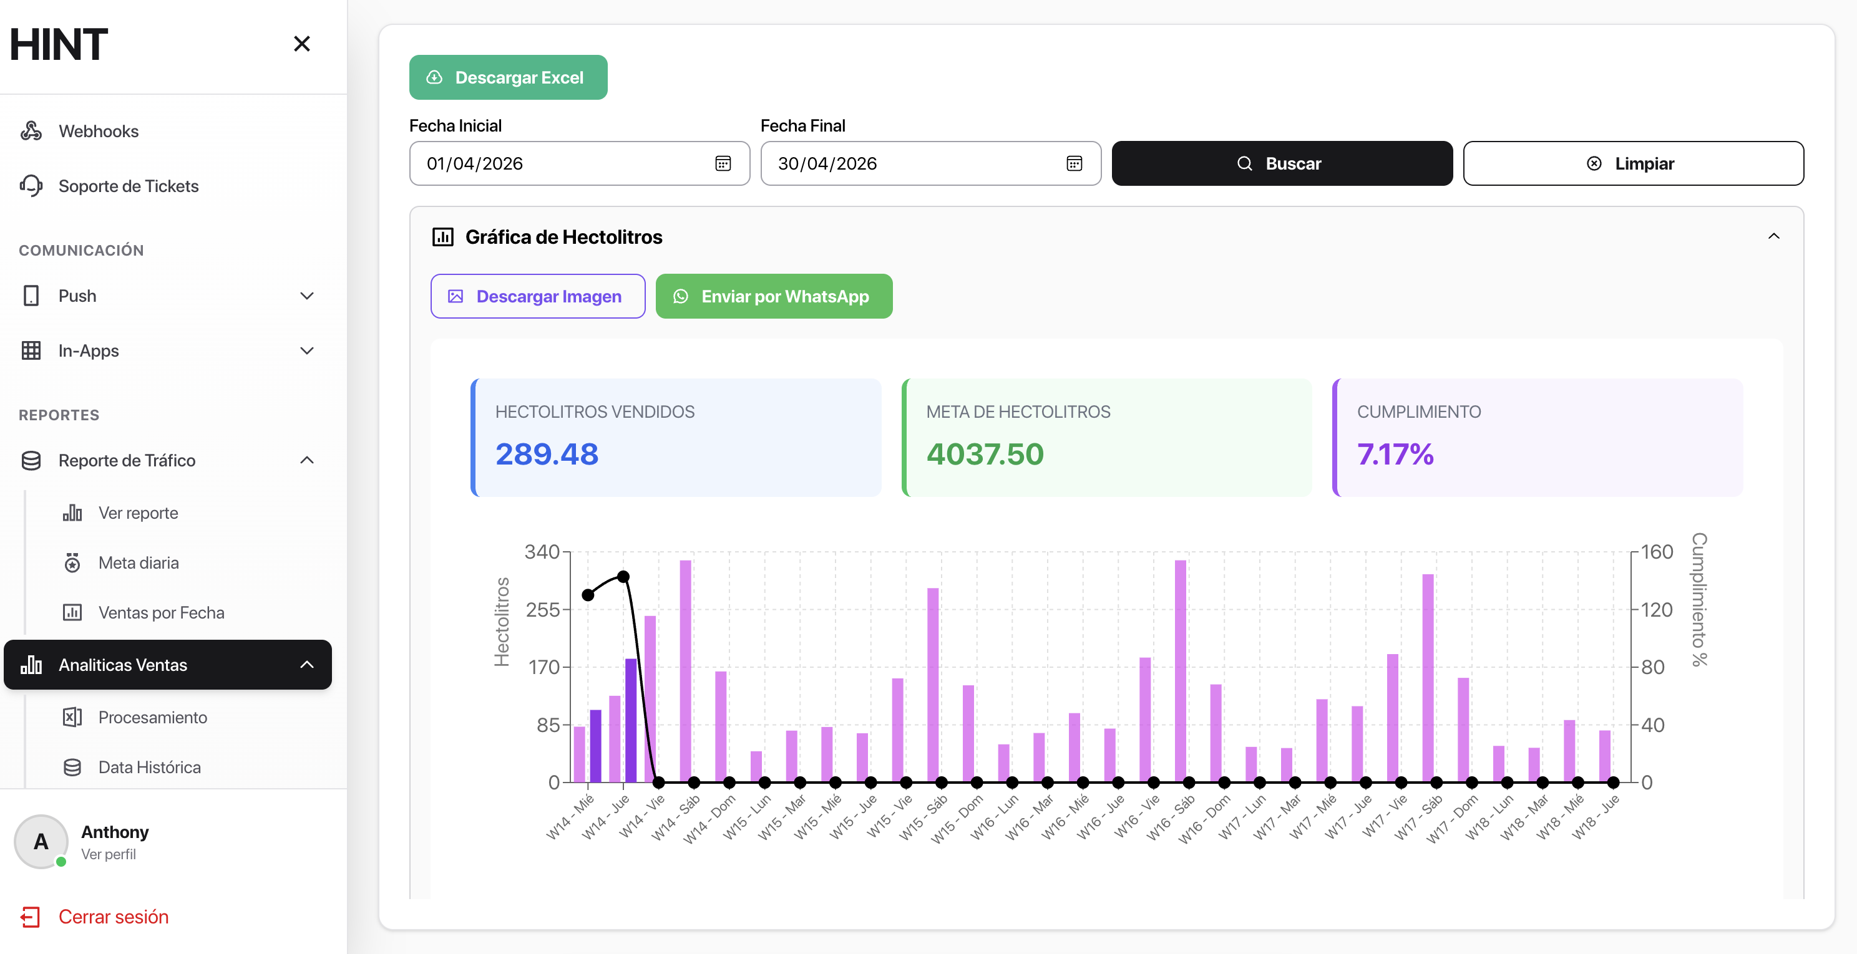Click the Fecha Inicial date input field
Image resolution: width=1857 pixels, height=954 pixels.
point(562,163)
